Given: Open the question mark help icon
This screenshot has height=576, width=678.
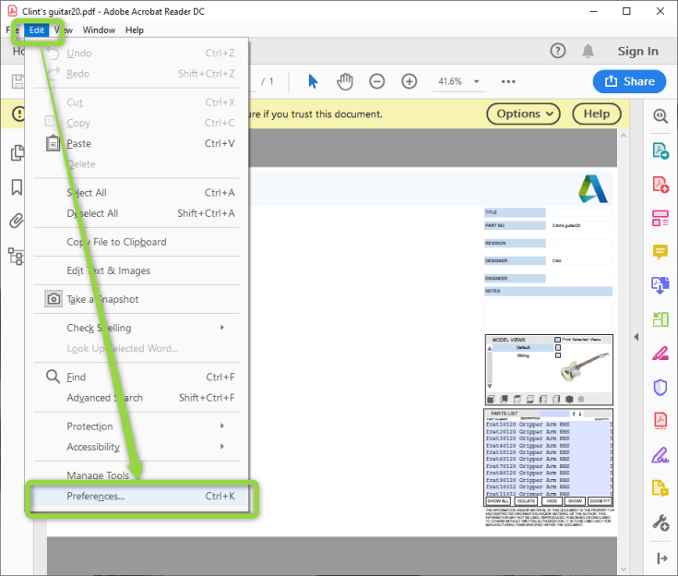Looking at the screenshot, I should coord(558,51).
